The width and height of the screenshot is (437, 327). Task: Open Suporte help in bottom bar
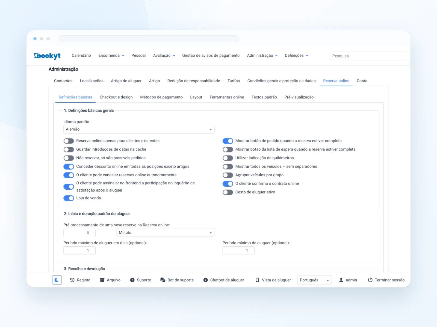[140, 280]
